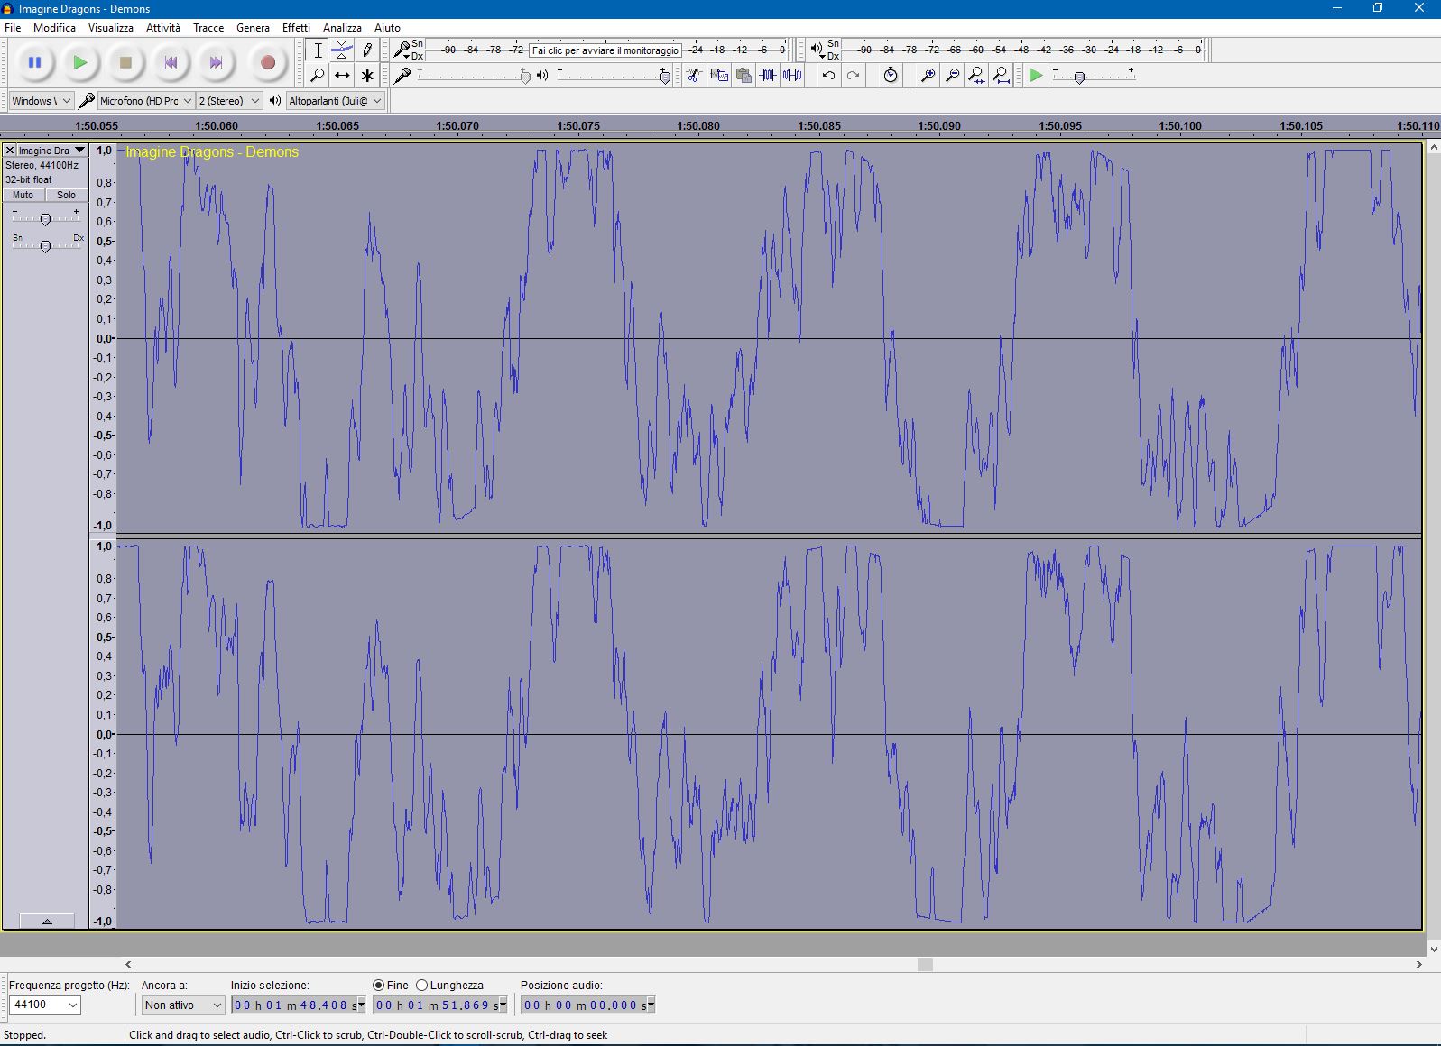Click the Cut scissors icon
The image size is (1441, 1046).
click(694, 75)
